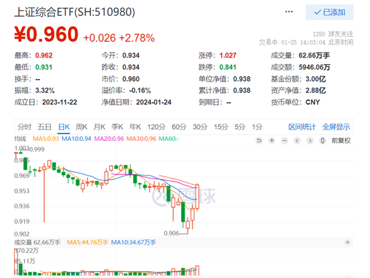Zoom in chart with plus icon
The height and width of the screenshot is (278, 370).
[x=272, y=141]
